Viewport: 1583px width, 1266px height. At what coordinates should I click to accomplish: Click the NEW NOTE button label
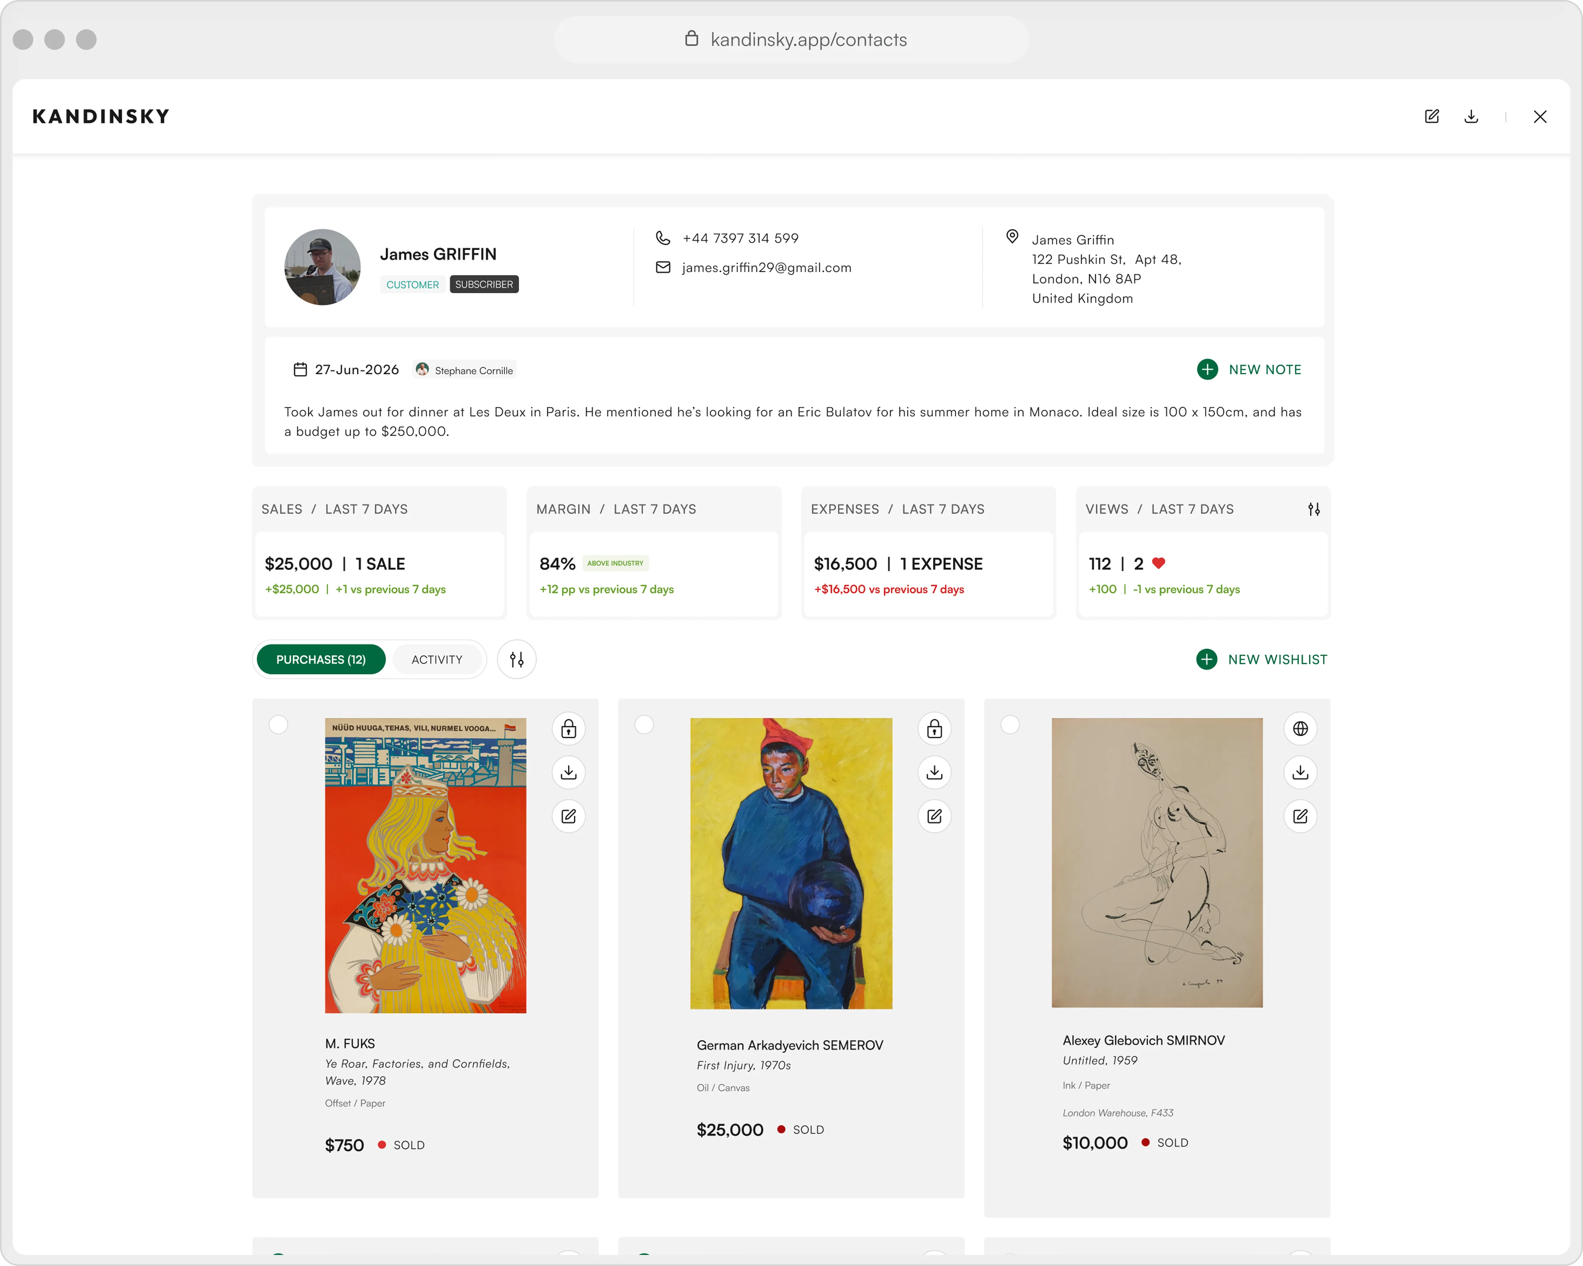[x=1264, y=369]
